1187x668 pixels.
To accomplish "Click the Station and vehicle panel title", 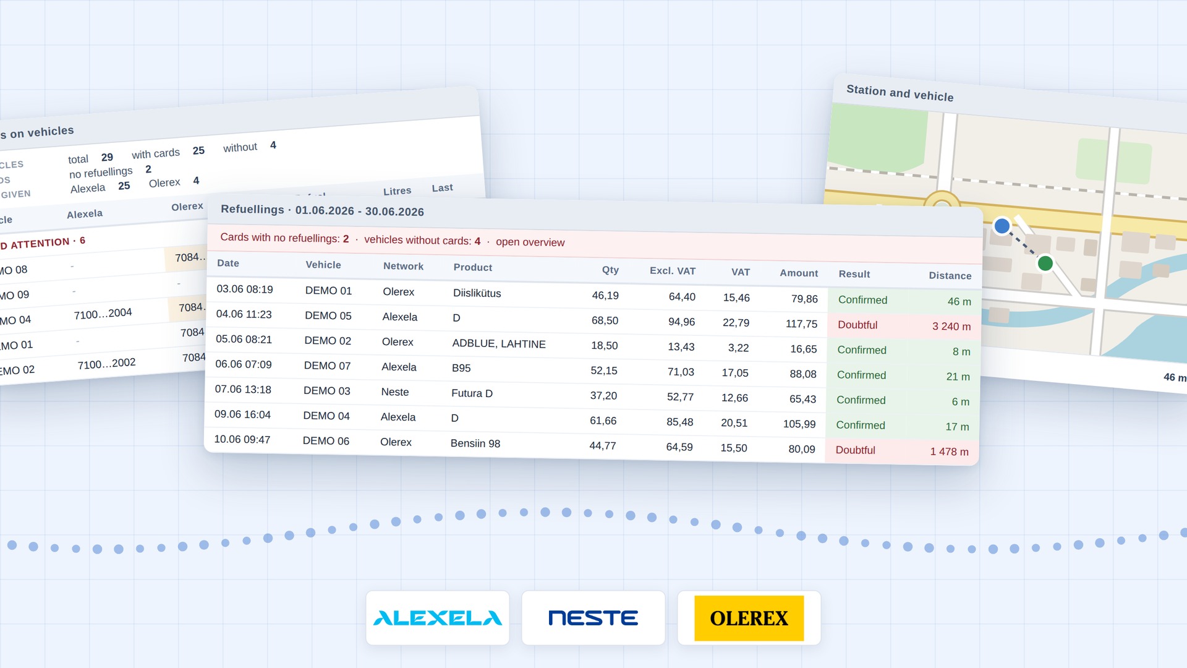I will pyautogui.click(x=900, y=93).
